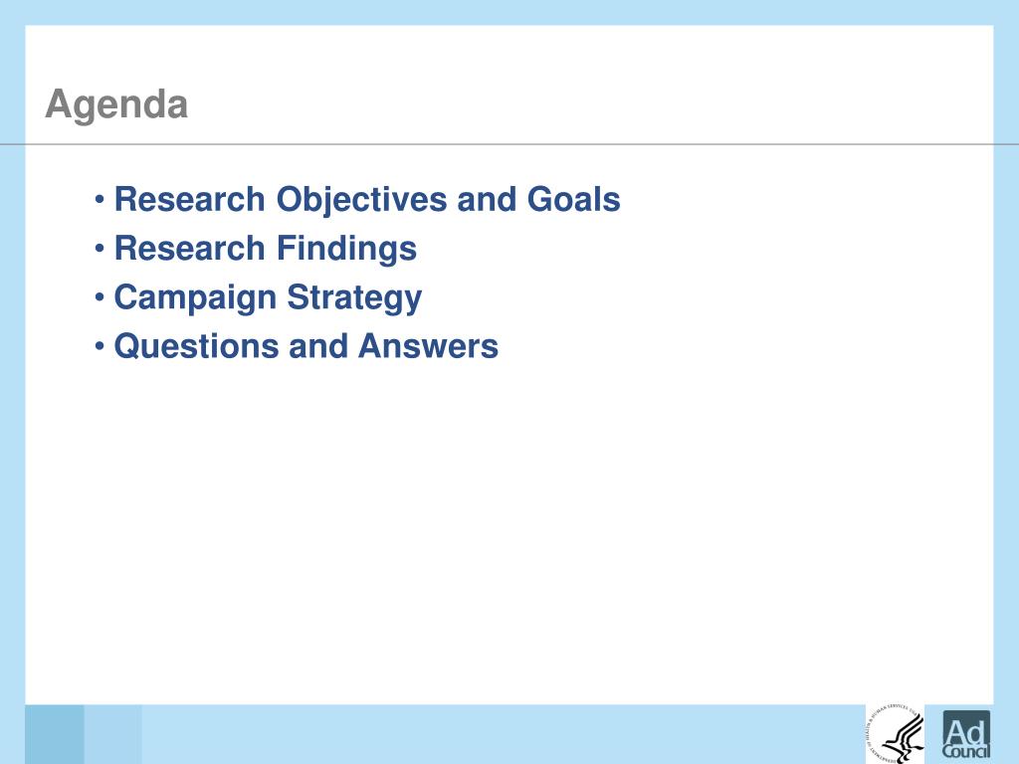This screenshot has width=1019, height=764.
Task: Click bullet dot before Questions and Answers
Action: [x=100, y=346]
